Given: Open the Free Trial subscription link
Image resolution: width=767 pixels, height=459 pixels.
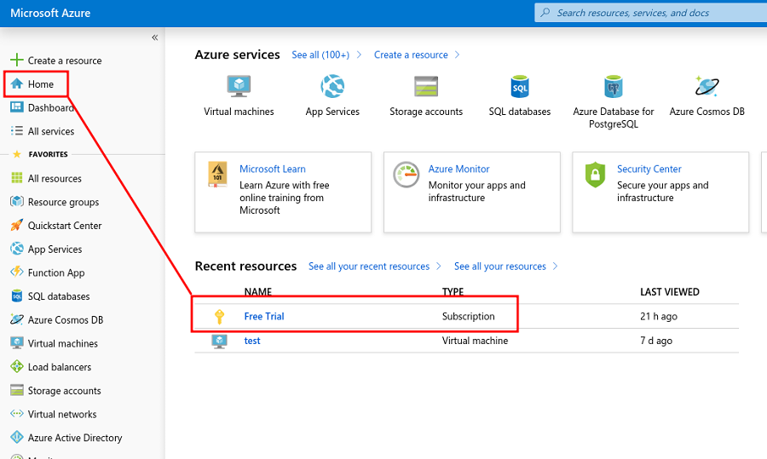Looking at the screenshot, I should pos(264,316).
